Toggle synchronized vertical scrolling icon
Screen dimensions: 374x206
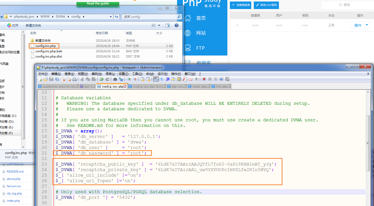point(142,79)
